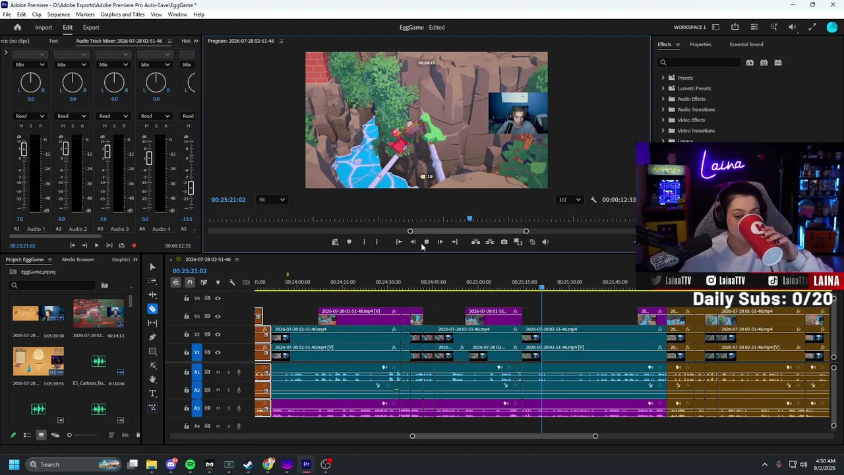The height and width of the screenshot is (475, 844).
Task: Open the 1/2 playback resolution dropdown
Action: 570,200
